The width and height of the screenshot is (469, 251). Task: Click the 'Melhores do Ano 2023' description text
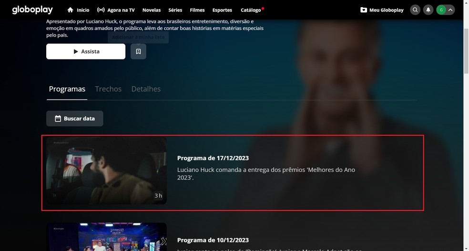pos(266,174)
